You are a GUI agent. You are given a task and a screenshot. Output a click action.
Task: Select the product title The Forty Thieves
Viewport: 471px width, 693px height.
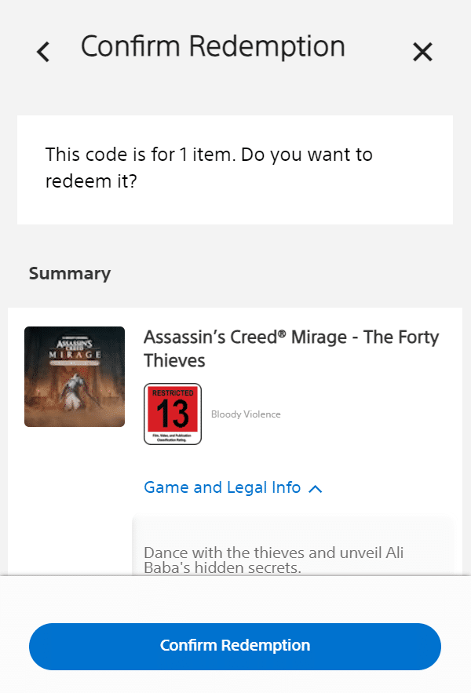(x=290, y=348)
